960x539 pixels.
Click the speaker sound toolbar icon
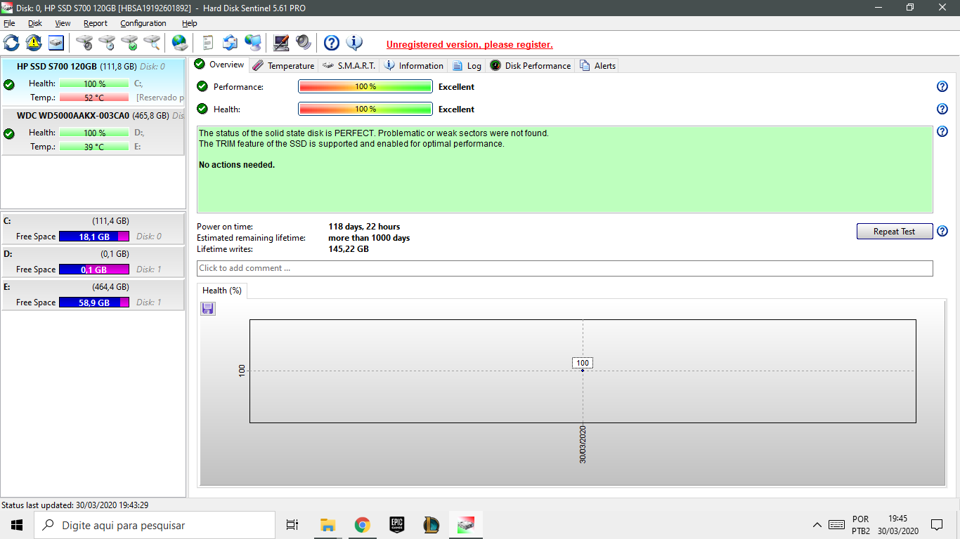pos(303,43)
